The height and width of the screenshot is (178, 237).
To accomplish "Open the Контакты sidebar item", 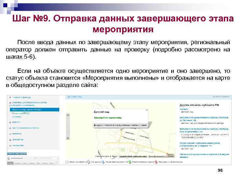I will [x=17, y=133].
